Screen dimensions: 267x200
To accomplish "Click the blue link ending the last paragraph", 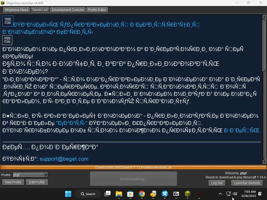I will (x=242, y=130).
